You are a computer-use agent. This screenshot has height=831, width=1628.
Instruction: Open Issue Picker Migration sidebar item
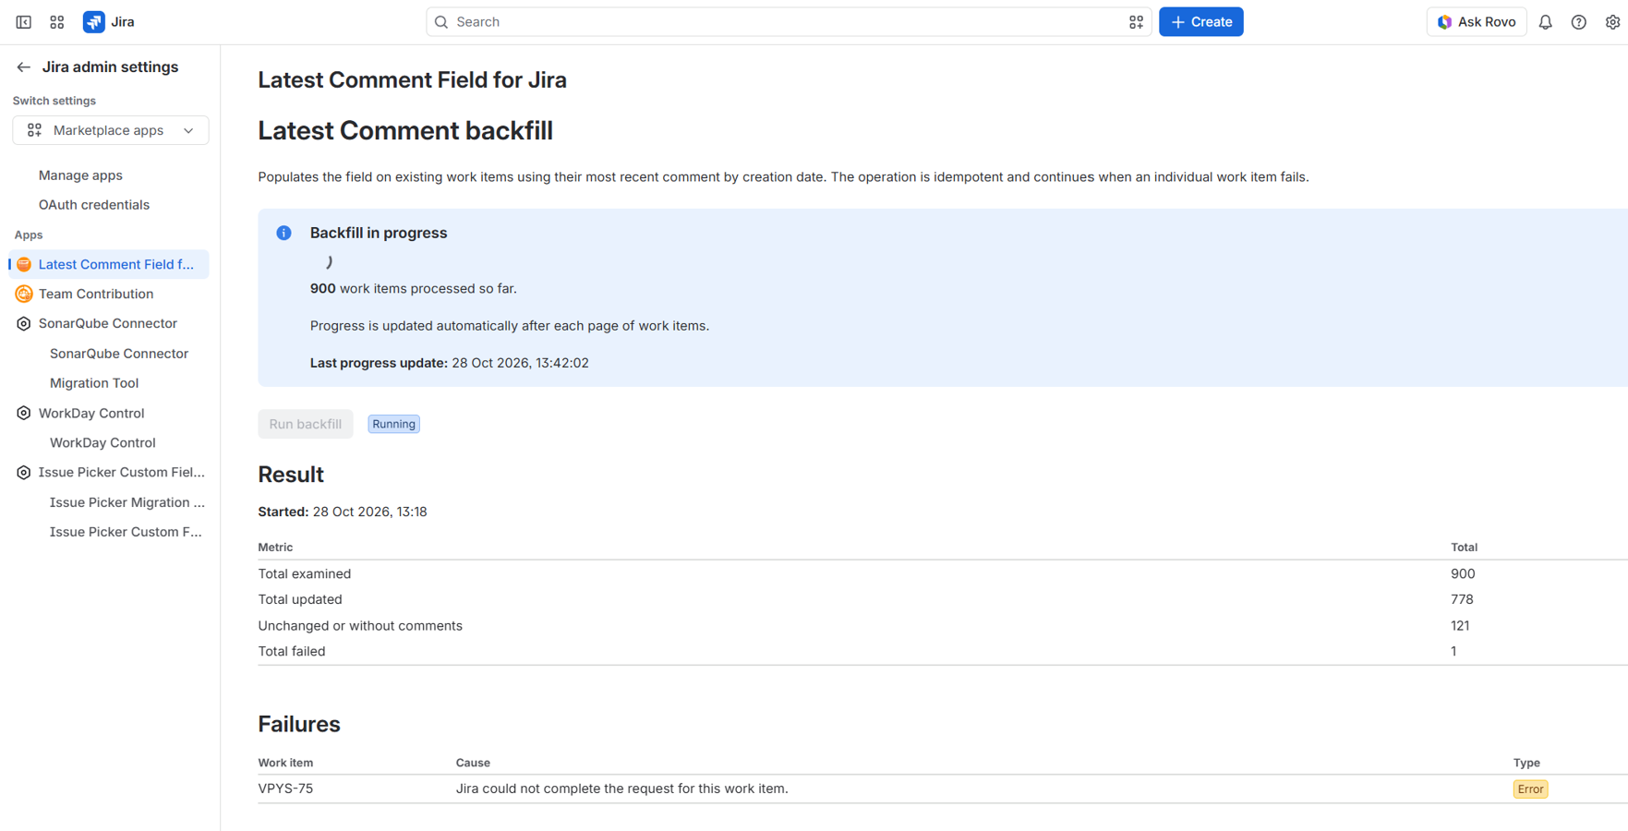pos(127,502)
